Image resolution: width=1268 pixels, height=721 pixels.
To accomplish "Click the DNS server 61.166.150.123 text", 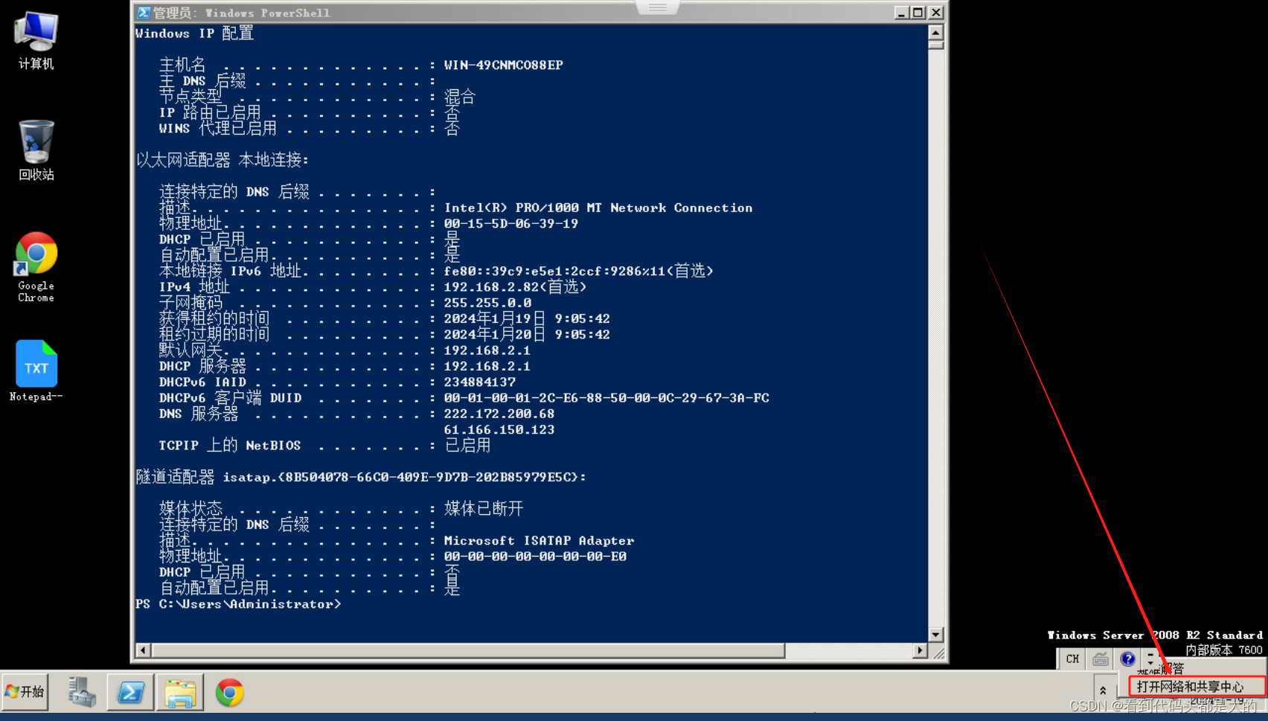I will tap(499, 429).
